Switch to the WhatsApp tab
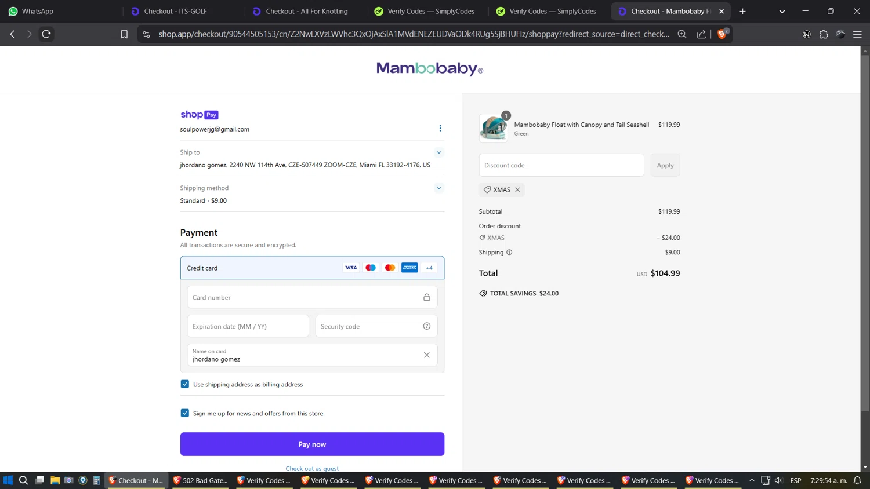 coord(61,11)
